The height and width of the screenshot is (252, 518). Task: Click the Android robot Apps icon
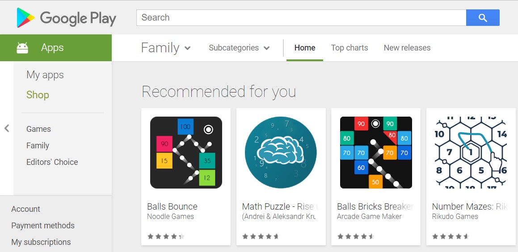pos(22,48)
